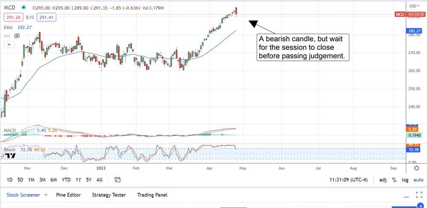Expand the Stock Screener dropdown arrow
Viewport: 427px width, 208px height.
pyautogui.click(x=46, y=195)
